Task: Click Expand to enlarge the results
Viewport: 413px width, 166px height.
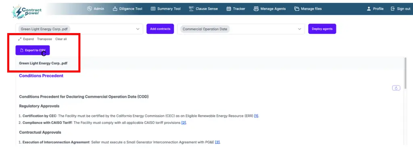Action: [x=26, y=39]
